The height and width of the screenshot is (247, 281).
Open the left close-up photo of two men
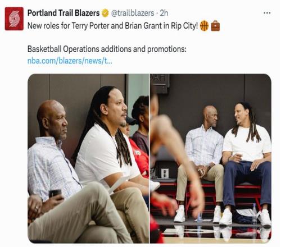[x=88, y=158]
